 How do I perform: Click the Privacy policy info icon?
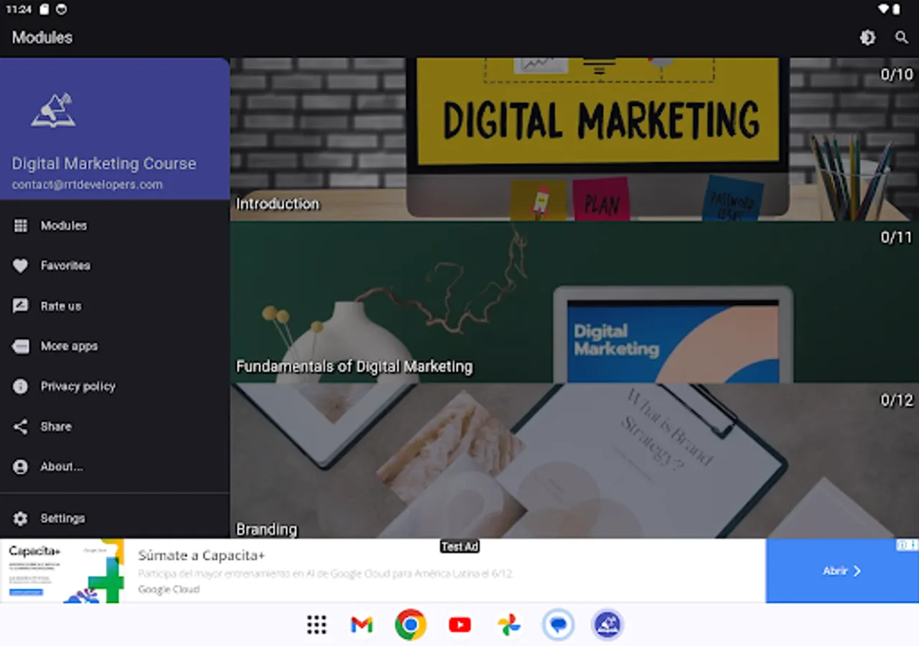[21, 386]
